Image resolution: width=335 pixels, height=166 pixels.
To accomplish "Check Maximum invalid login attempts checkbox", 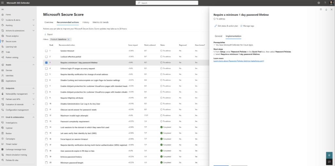I will pos(46,116).
